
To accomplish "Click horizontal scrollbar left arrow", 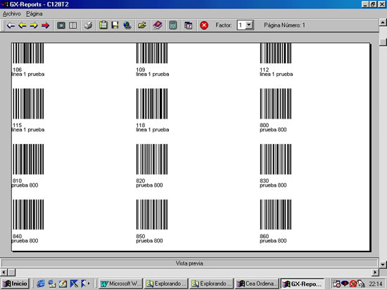I will point(4,272).
